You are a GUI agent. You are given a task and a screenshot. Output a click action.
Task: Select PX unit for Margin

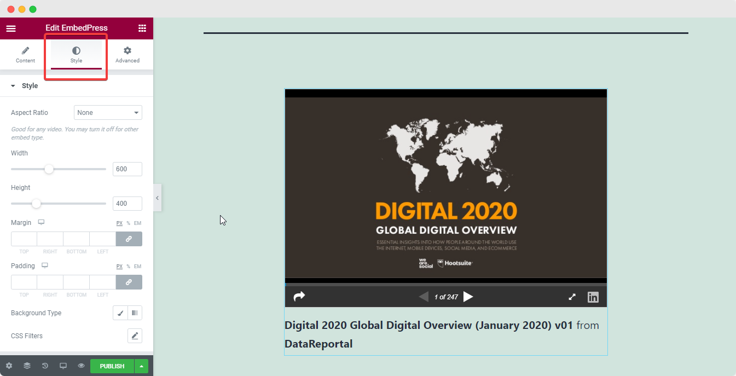click(x=119, y=223)
